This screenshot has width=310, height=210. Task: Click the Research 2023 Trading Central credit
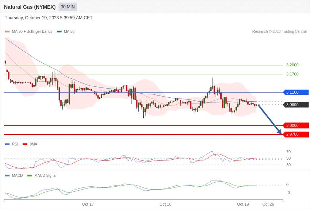pyautogui.click(x=279, y=31)
